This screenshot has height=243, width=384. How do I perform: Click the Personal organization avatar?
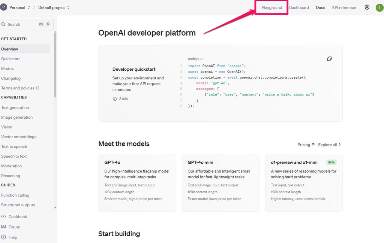[4, 7]
